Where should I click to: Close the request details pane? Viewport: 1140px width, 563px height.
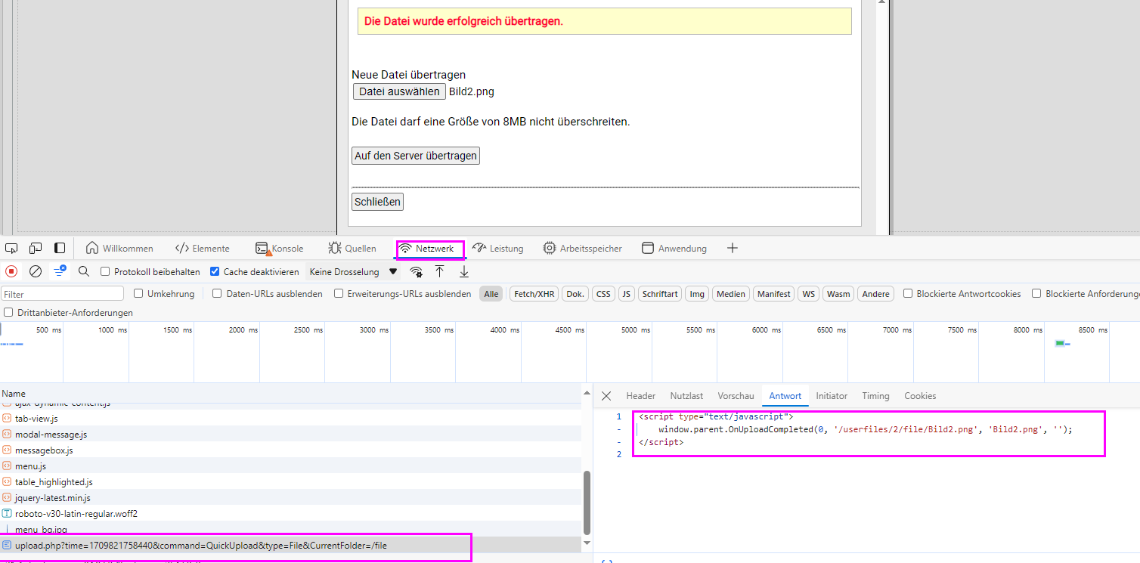pyautogui.click(x=606, y=396)
